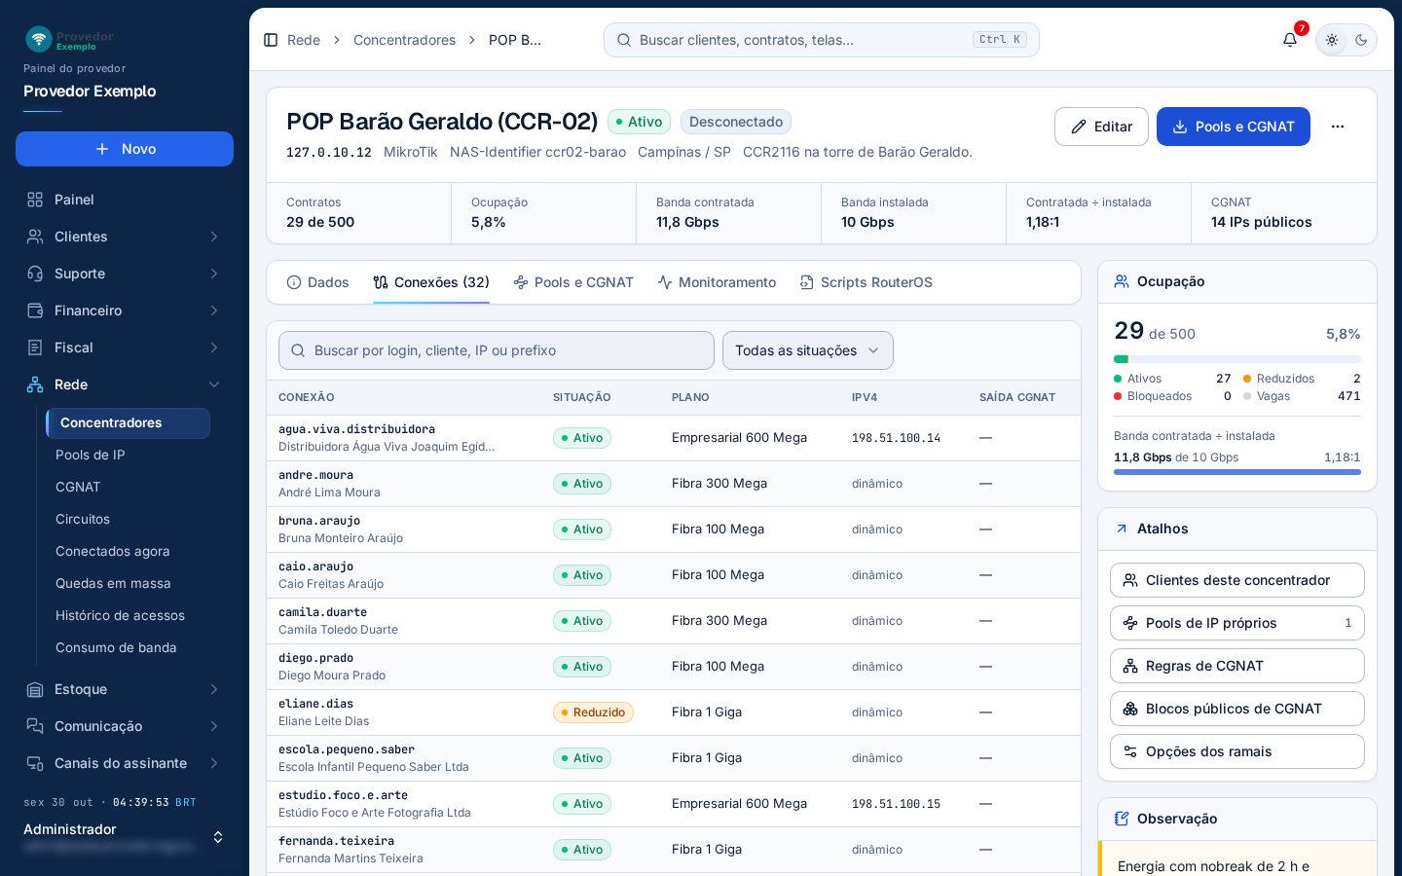Focus the login, cliente, IP search field
The image size is (1402, 876).
pyautogui.click(x=497, y=350)
